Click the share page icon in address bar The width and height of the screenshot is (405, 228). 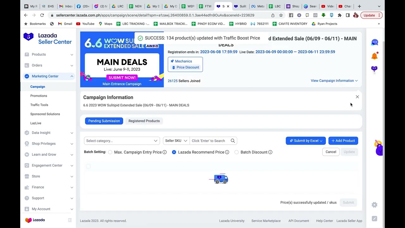(x=273, y=15)
